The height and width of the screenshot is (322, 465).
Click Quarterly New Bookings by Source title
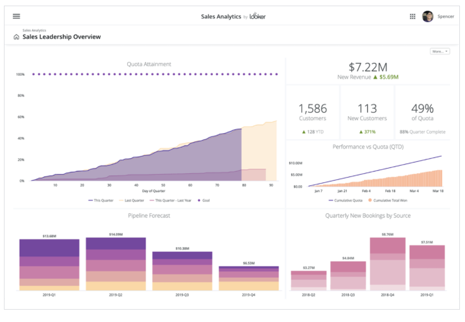368,215
